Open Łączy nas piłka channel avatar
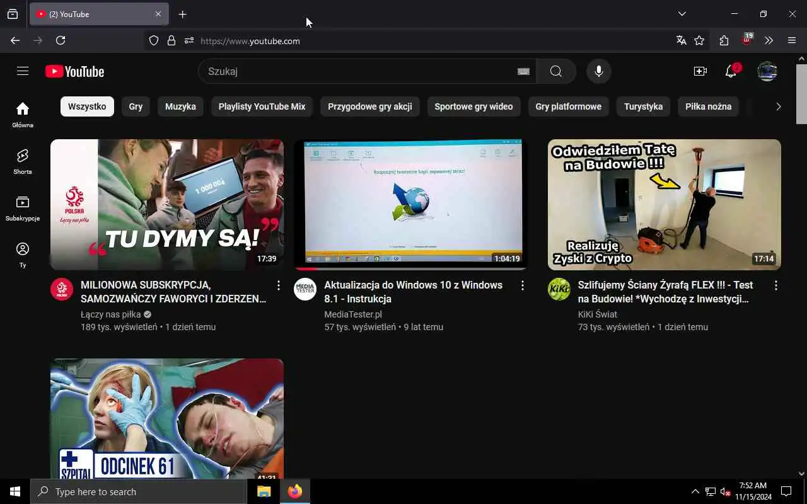The width and height of the screenshot is (807, 504). point(62,289)
